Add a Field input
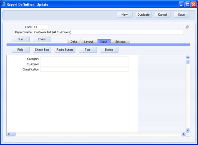This screenshot has height=145, width=198. point(21,50)
